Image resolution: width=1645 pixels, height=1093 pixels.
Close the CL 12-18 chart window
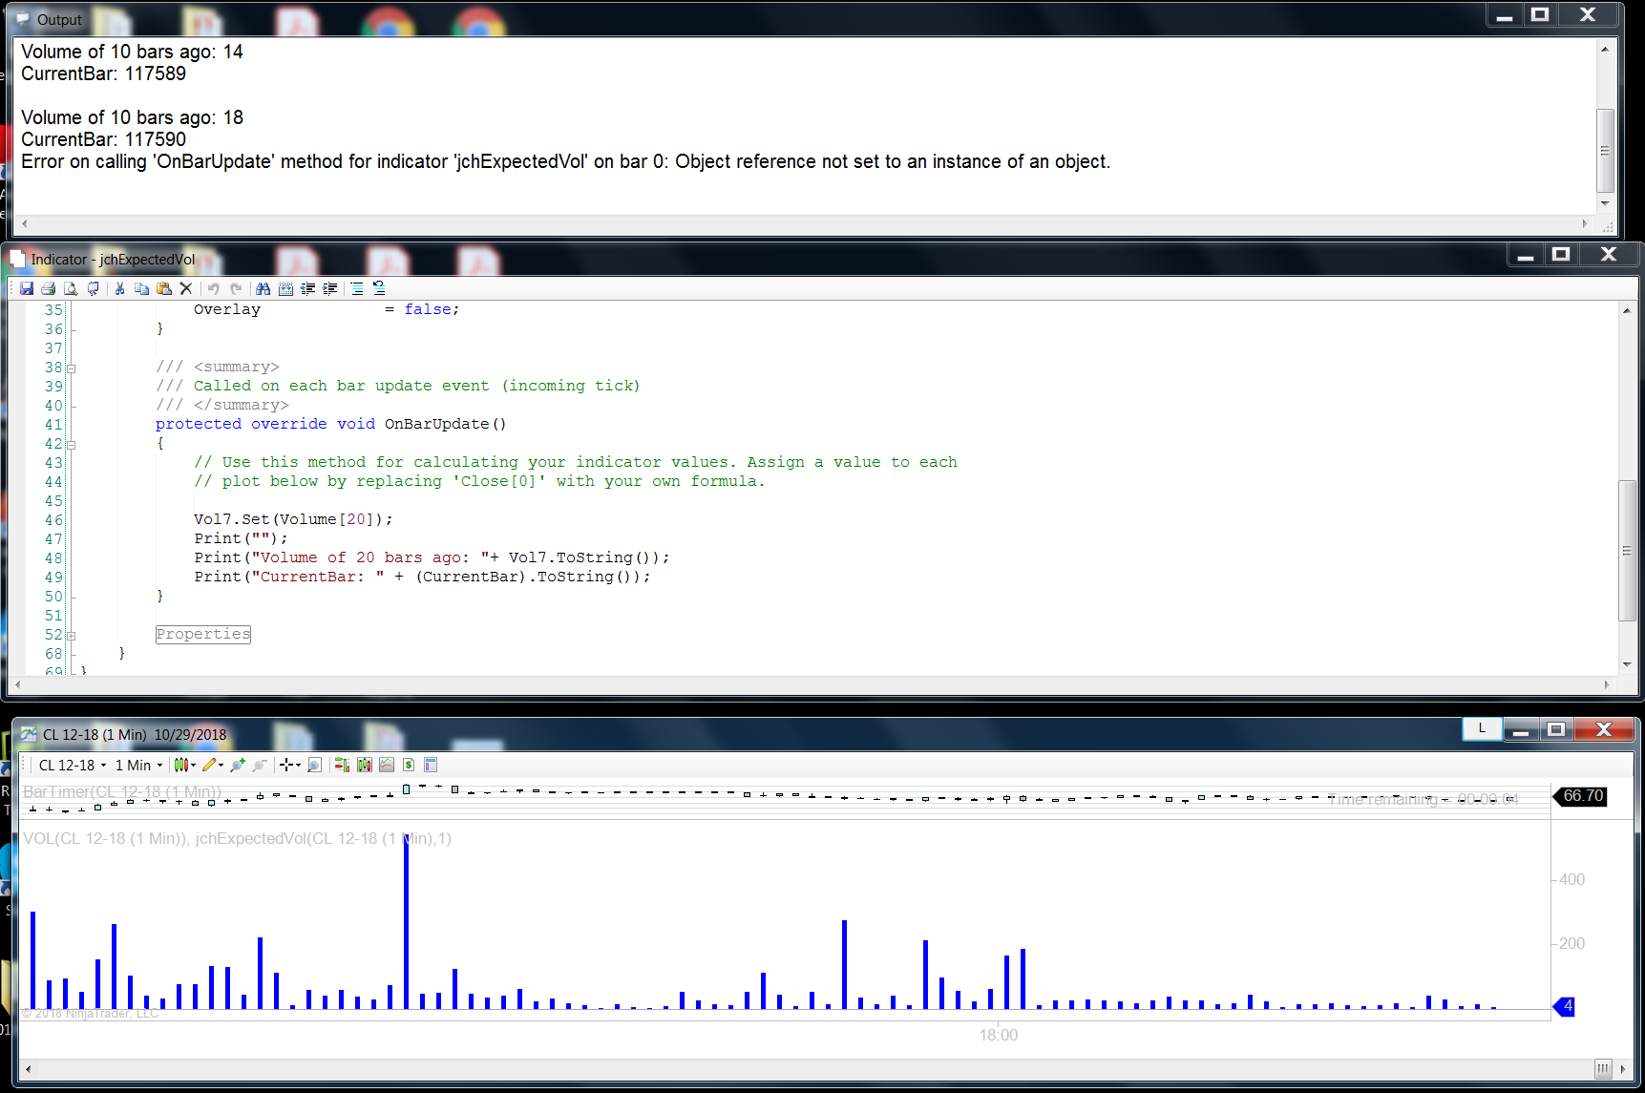point(1604,729)
